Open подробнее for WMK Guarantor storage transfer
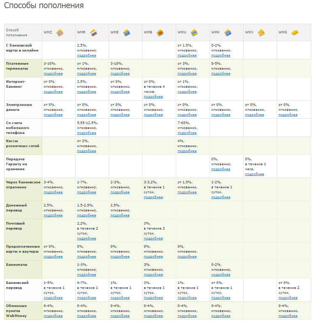This screenshot has height=323, width=314. pos(221,169)
